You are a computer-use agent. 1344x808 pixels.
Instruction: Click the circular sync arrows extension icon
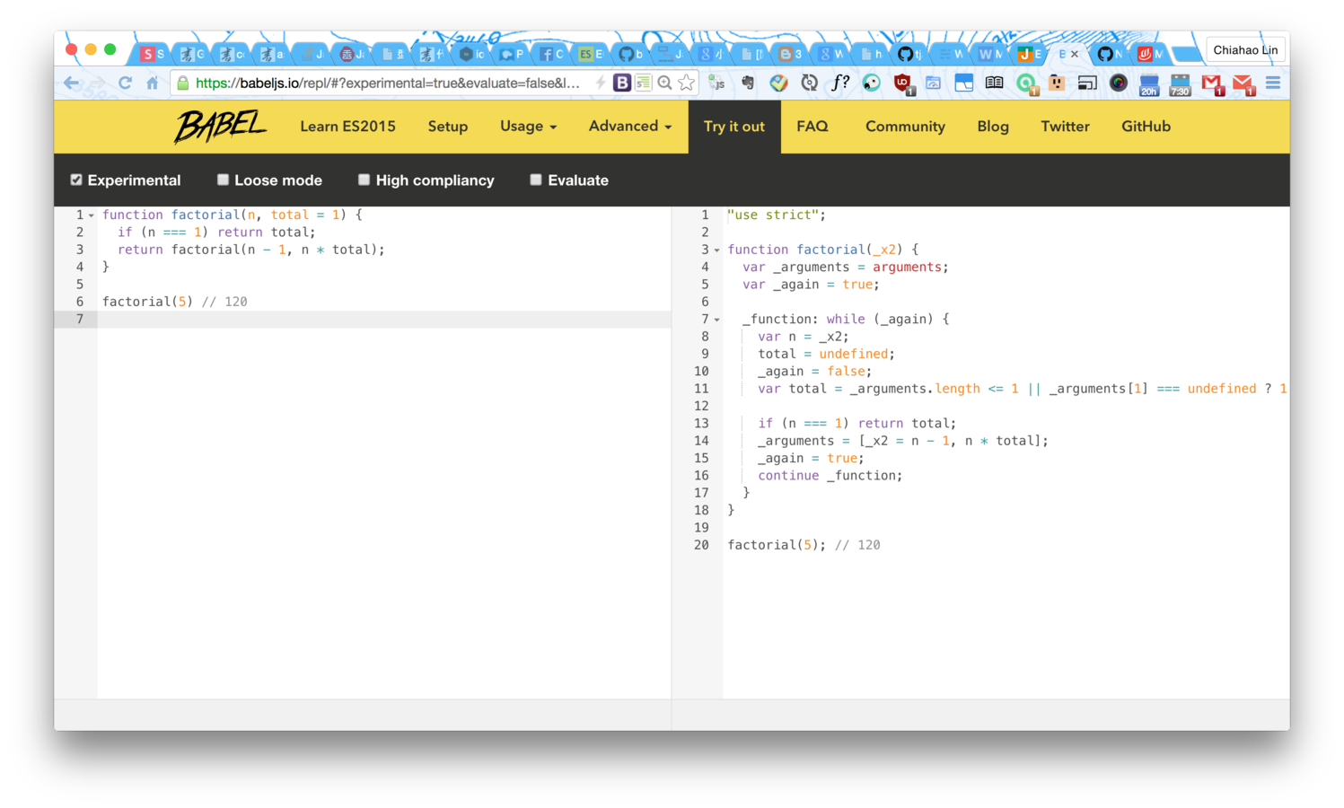(809, 83)
